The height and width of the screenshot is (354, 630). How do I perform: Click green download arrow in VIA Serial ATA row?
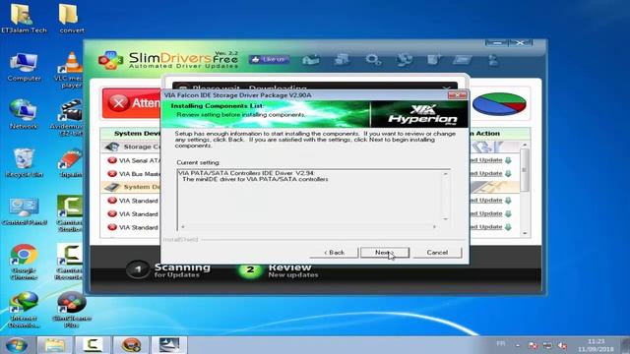click(508, 160)
